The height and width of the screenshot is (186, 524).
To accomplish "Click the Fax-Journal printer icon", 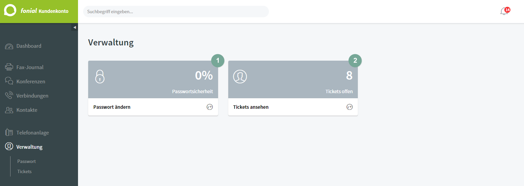I will pyautogui.click(x=9, y=67).
